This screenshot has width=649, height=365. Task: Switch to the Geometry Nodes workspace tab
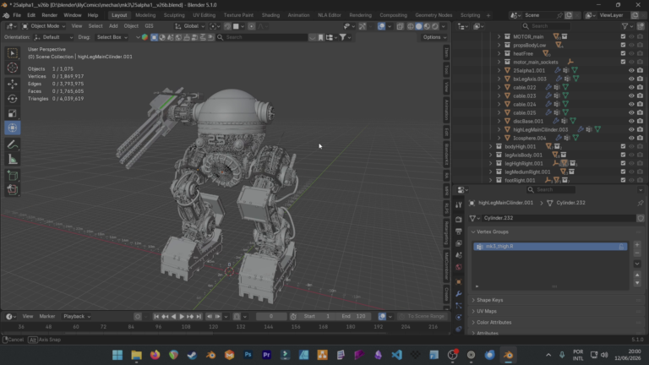pyautogui.click(x=434, y=15)
